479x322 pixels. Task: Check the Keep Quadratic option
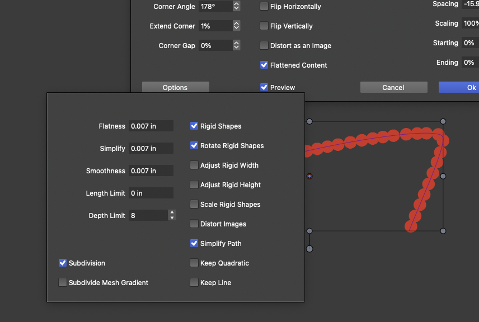tap(194, 263)
